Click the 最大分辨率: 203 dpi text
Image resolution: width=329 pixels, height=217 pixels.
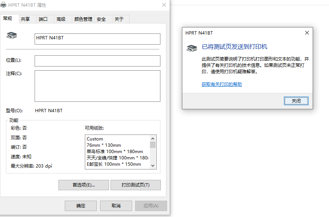(x=31, y=166)
